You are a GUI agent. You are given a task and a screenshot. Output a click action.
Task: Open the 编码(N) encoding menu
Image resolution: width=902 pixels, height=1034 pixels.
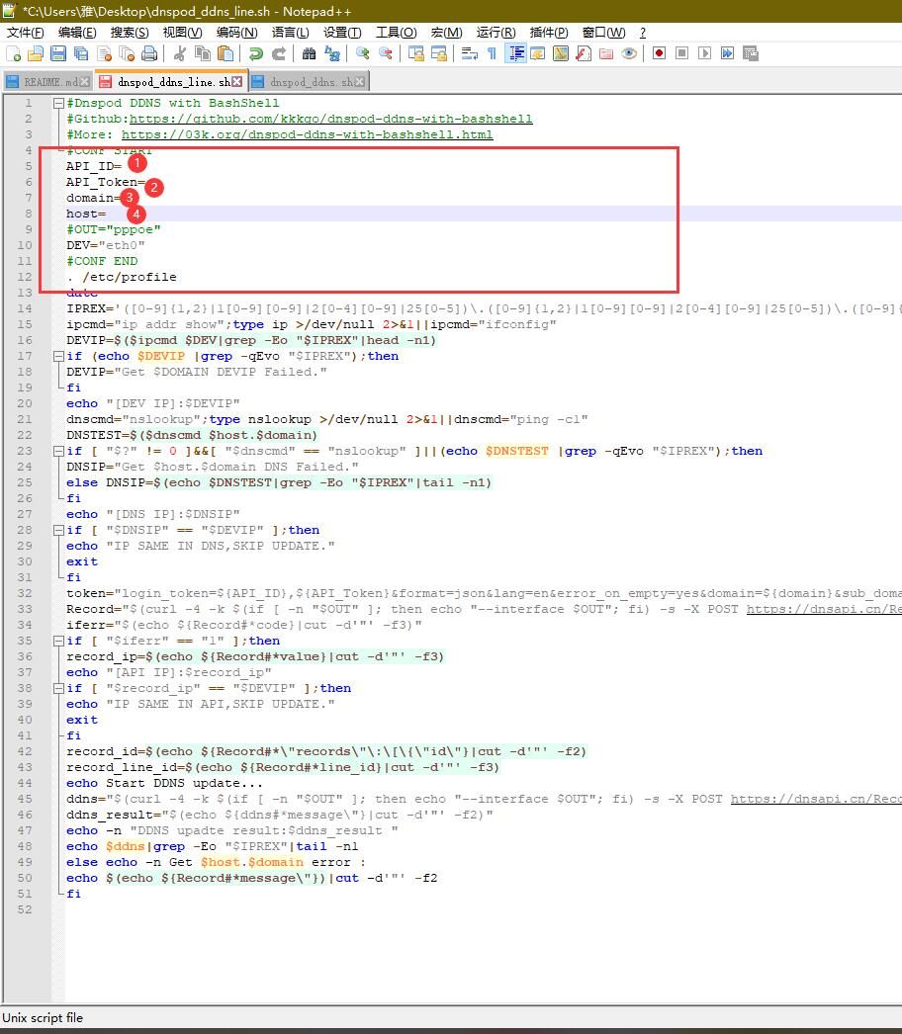click(235, 33)
